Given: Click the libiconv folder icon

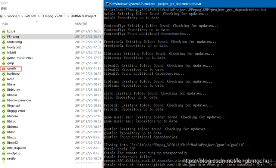Looking at the screenshot, I should pyautogui.click(x=3, y=116).
